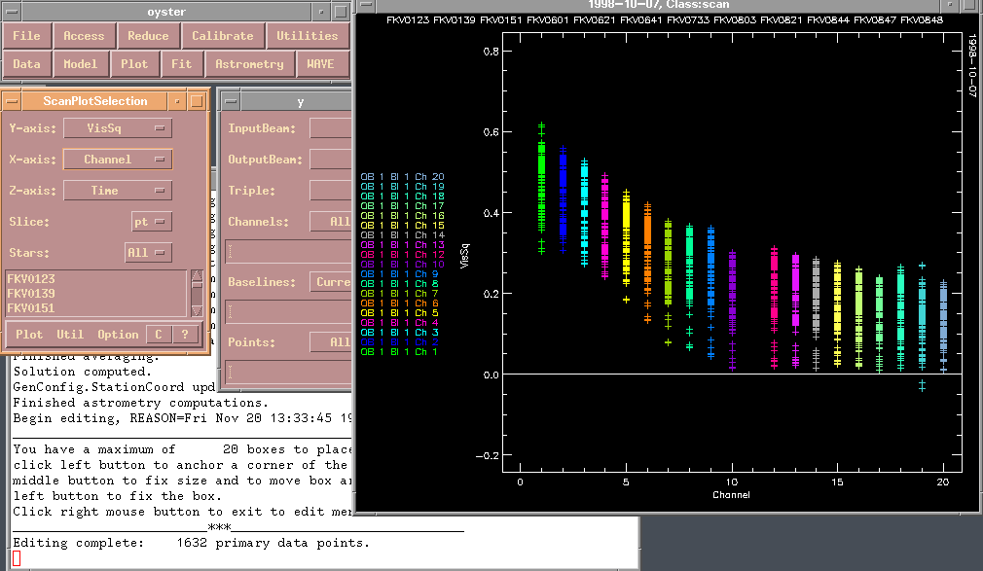Change the Slice pt dropdown
Screen dimensions: 983x571
[151, 222]
